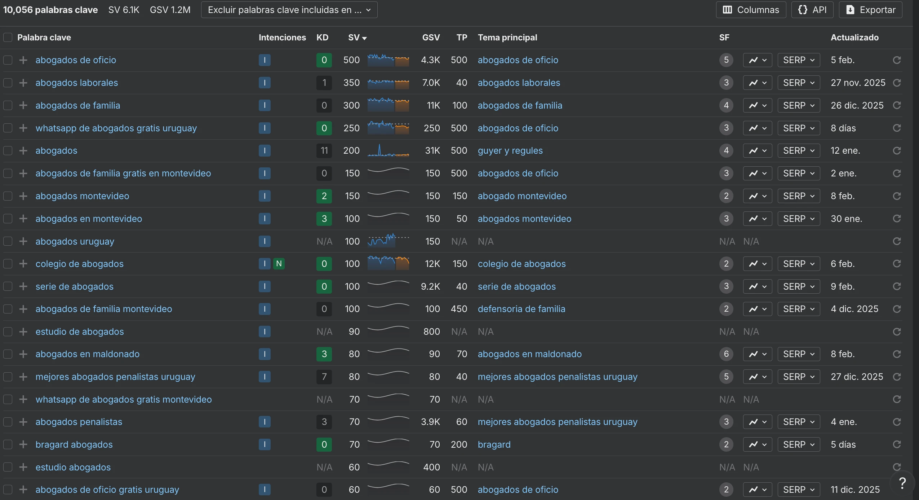Select 'estudio abogados' row checkbox
This screenshot has height=500, width=919.
(8, 467)
